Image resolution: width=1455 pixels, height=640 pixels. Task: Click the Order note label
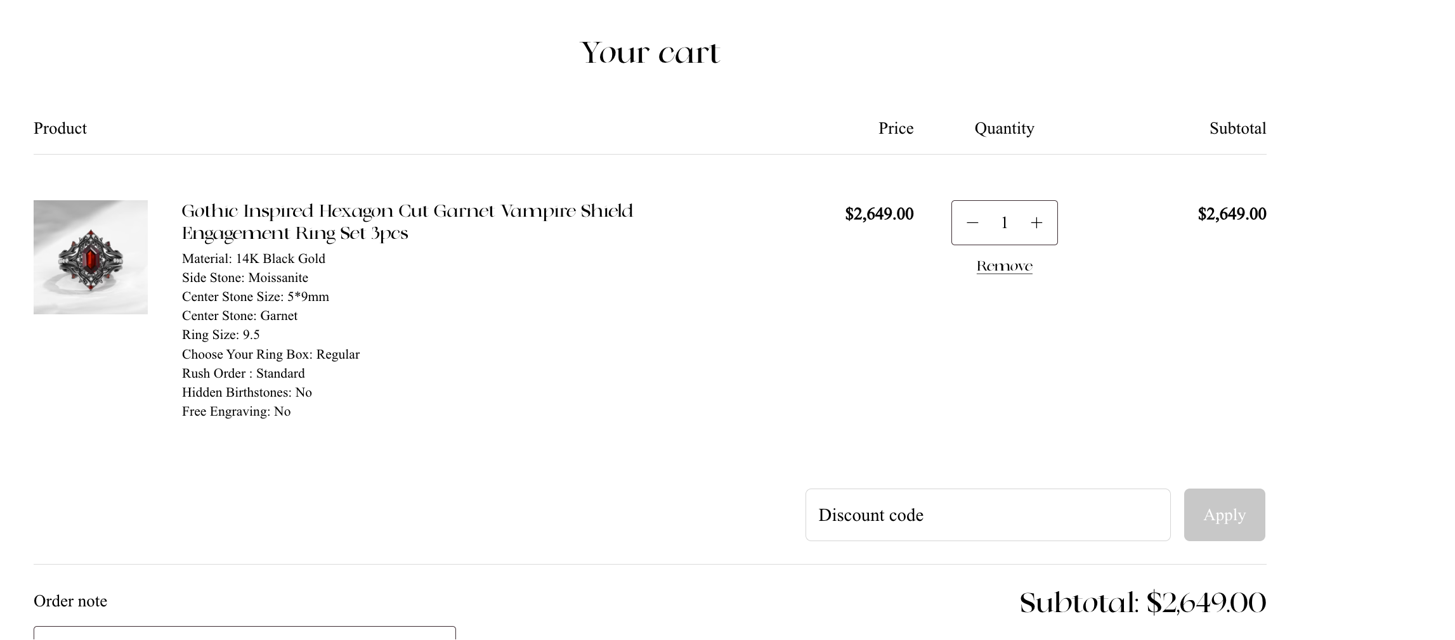click(70, 601)
